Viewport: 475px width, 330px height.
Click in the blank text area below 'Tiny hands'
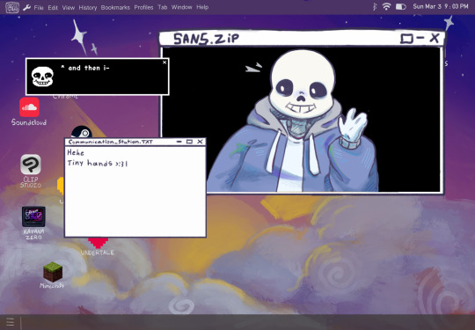pos(135,202)
